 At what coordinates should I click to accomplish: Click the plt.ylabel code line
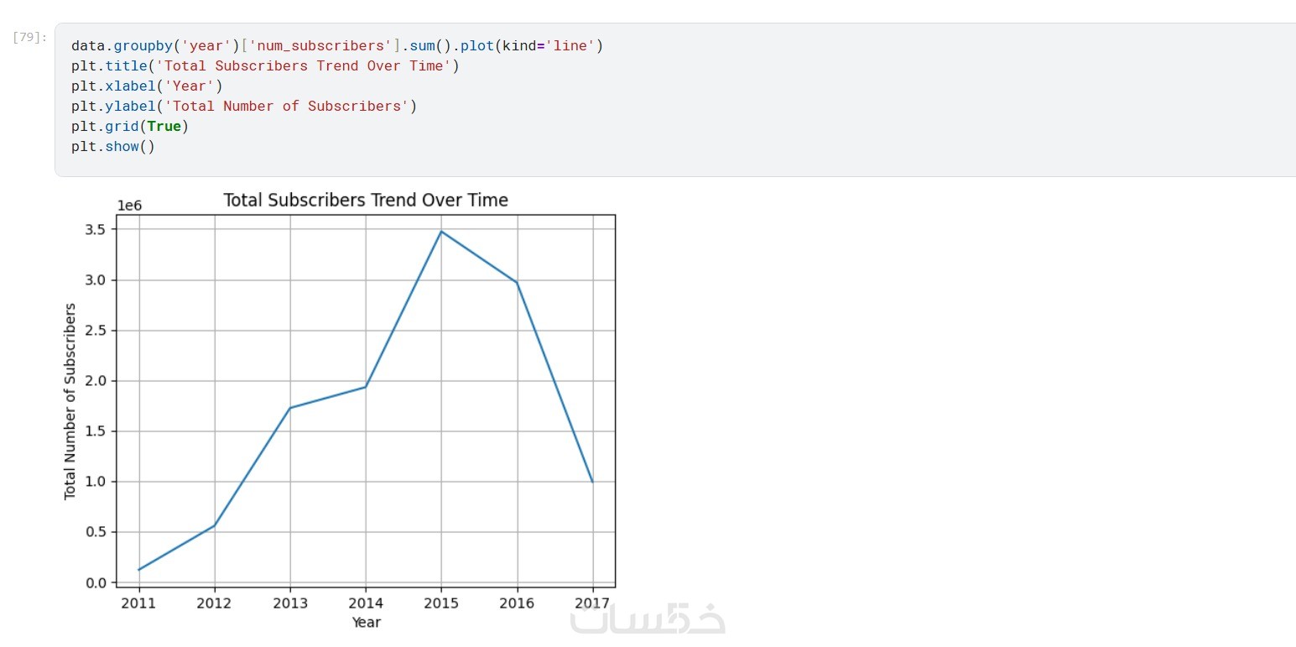coord(244,106)
